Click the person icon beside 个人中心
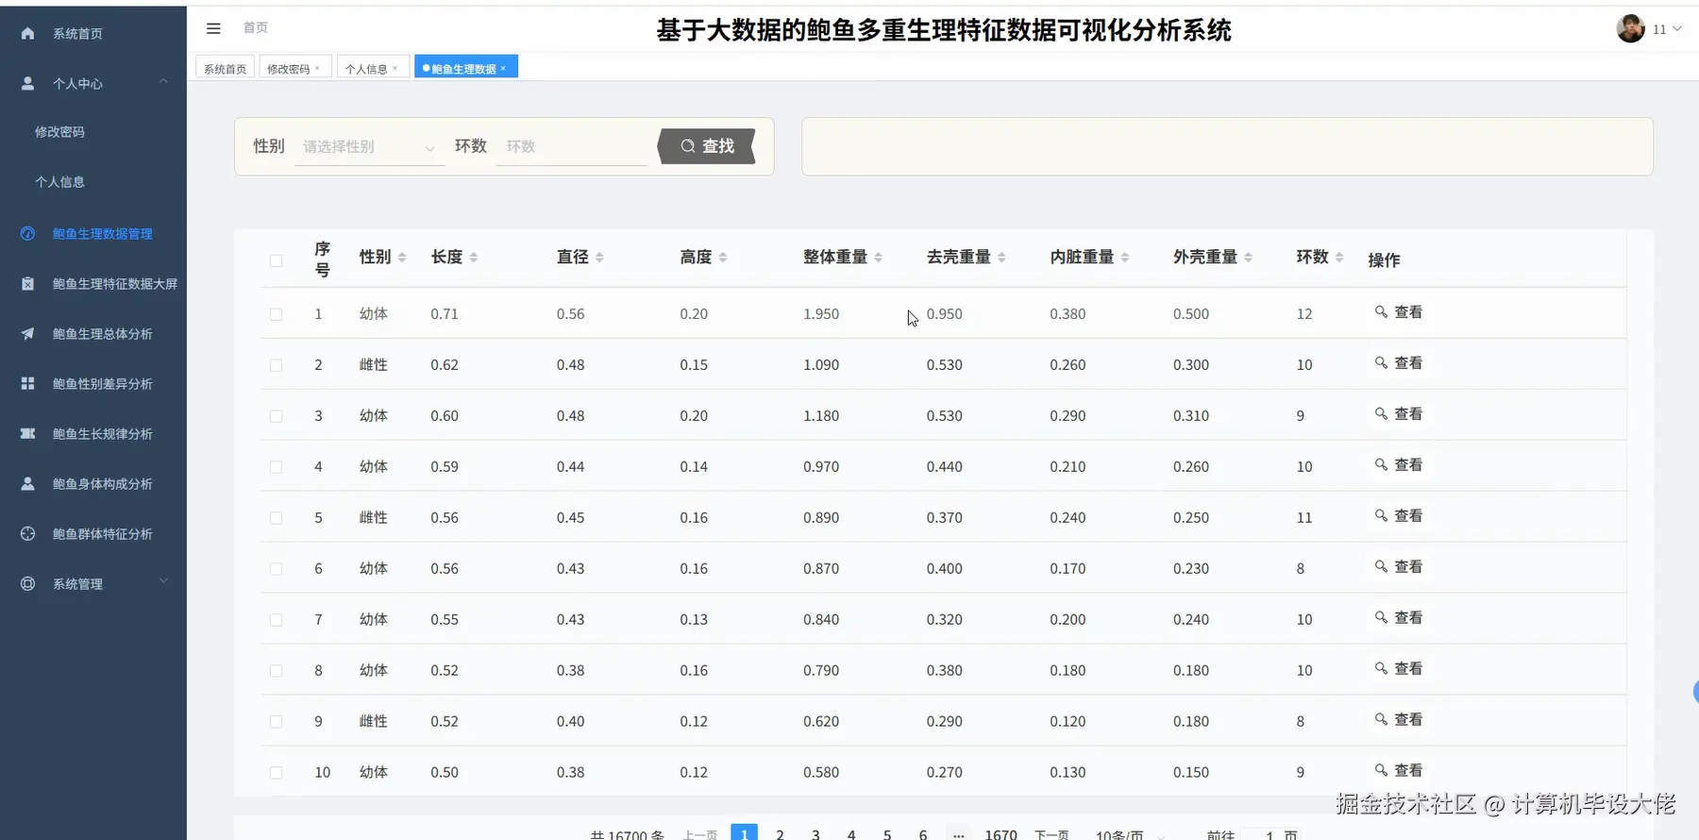The image size is (1699, 840). click(27, 83)
